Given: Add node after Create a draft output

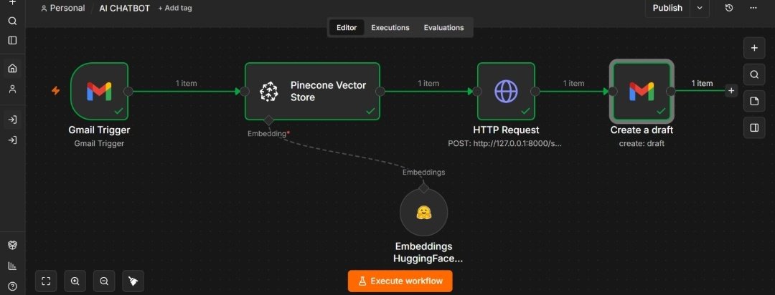Looking at the screenshot, I should point(731,91).
